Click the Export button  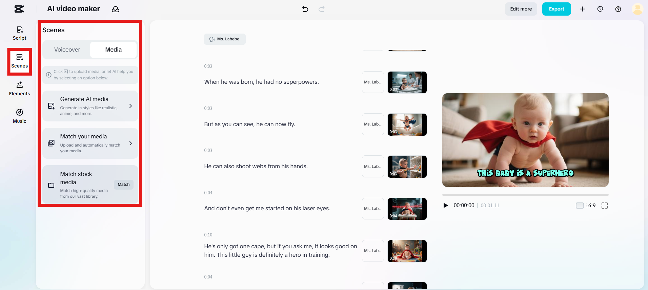click(x=556, y=9)
